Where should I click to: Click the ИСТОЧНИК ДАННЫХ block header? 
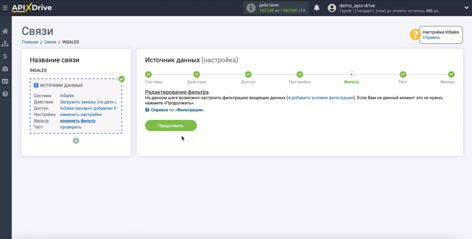tap(58, 85)
